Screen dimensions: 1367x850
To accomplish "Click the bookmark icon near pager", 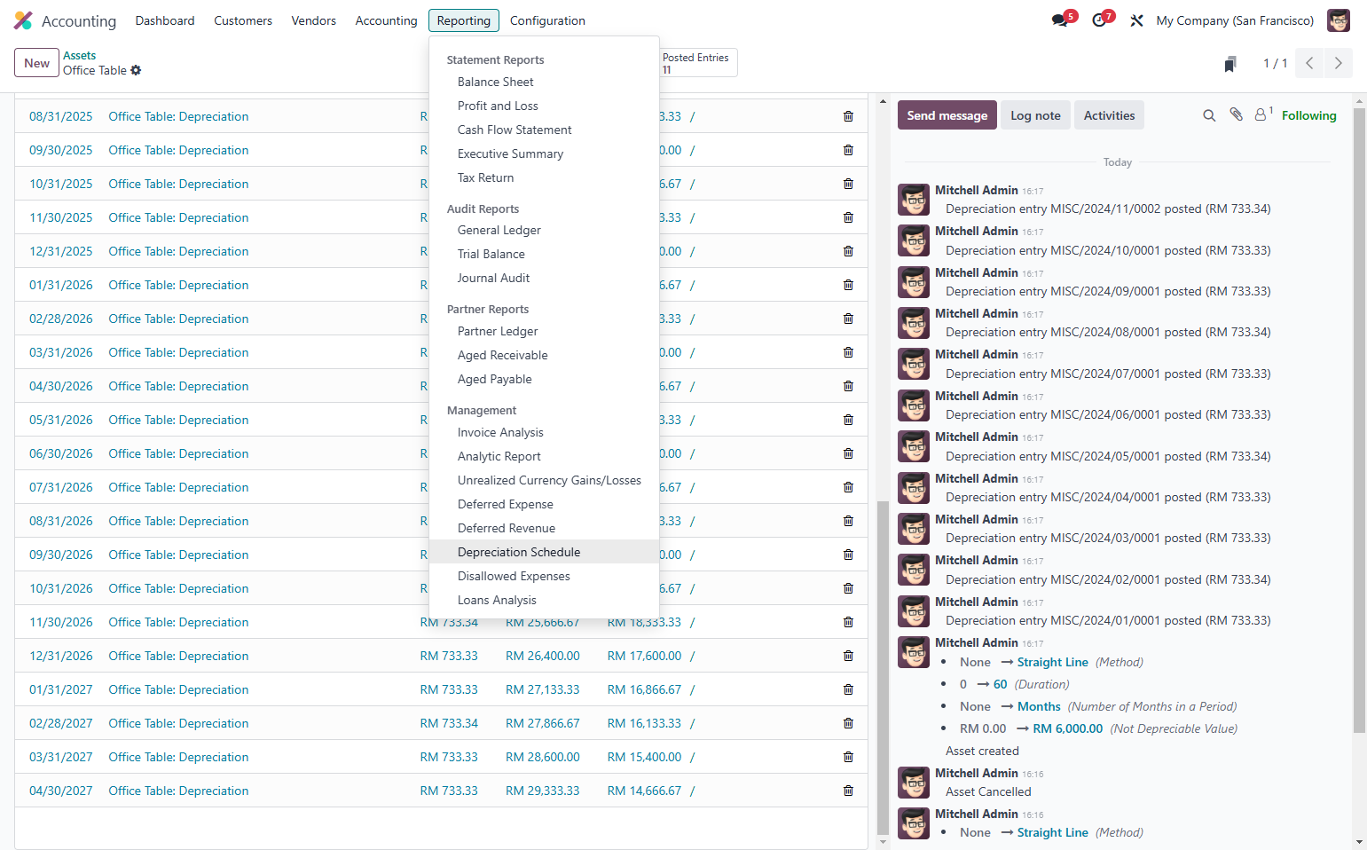I will click(x=1230, y=64).
